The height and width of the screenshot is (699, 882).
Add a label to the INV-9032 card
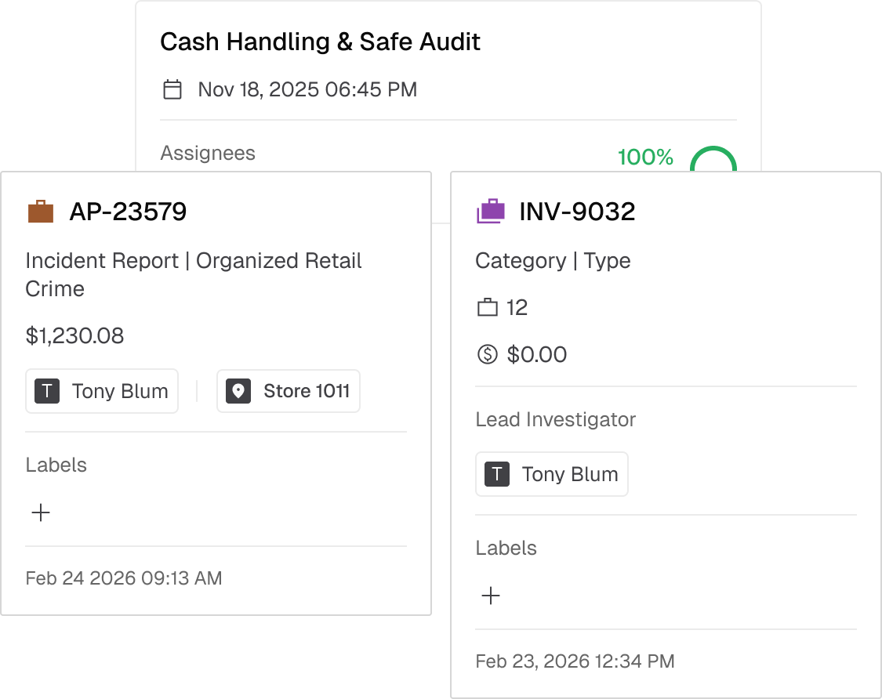491,596
